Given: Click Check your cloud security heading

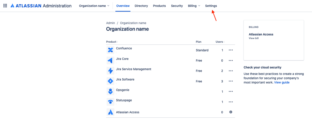Looking at the screenshot, I should click(263, 67).
